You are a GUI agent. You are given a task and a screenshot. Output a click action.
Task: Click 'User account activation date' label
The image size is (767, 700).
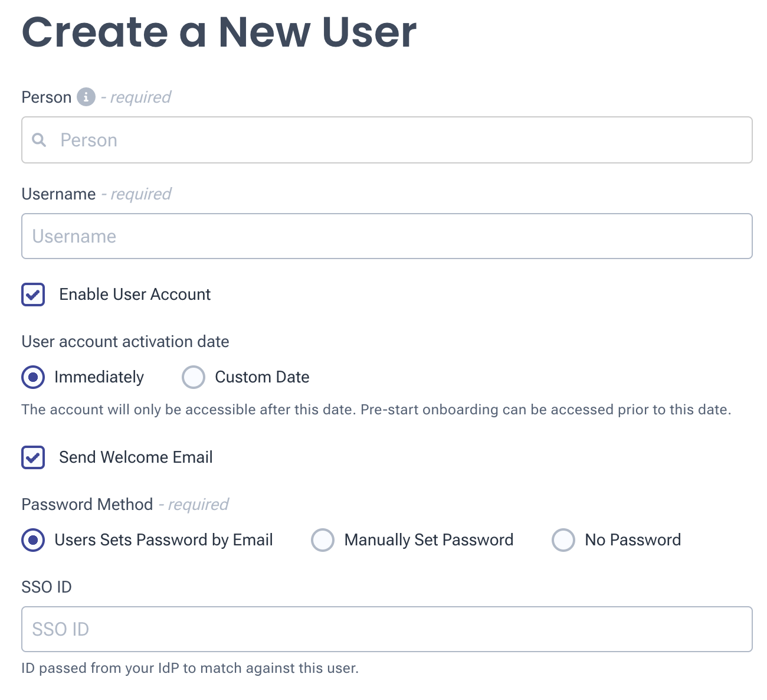pos(125,342)
